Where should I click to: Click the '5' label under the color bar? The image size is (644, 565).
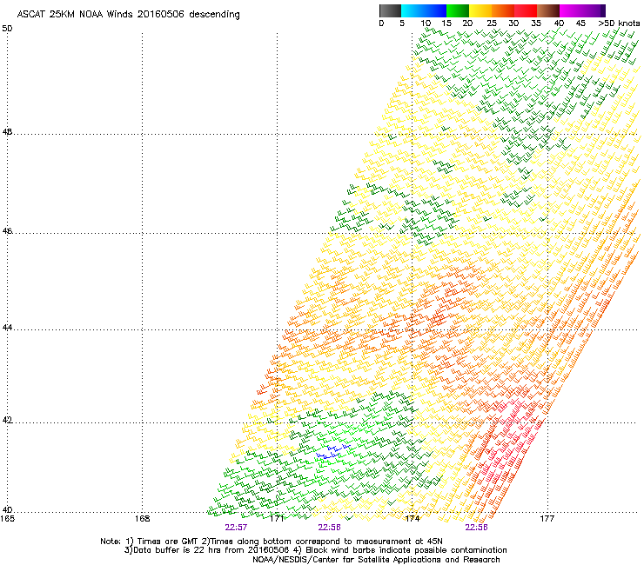(x=402, y=23)
